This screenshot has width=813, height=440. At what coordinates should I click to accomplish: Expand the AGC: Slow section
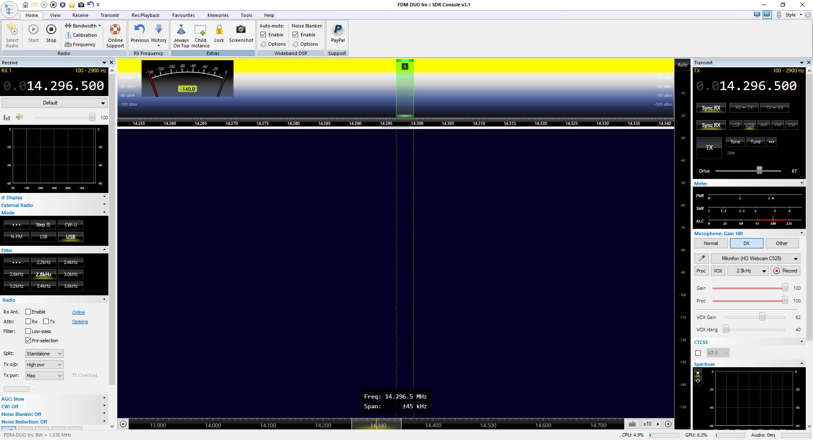[104, 399]
